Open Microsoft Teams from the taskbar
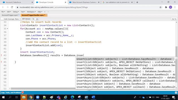 59,97
